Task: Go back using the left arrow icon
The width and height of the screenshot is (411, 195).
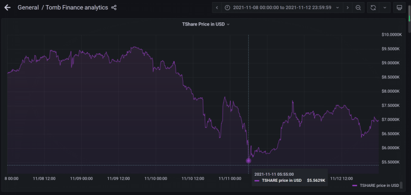Action: tap(7, 8)
